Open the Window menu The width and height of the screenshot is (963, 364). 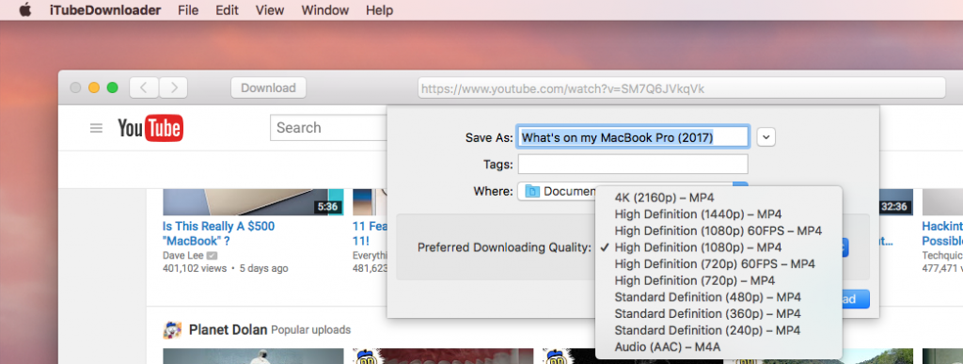pyautogui.click(x=324, y=10)
